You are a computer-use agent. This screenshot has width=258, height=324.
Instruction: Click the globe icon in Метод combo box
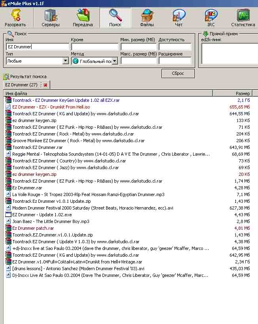(x=76, y=61)
